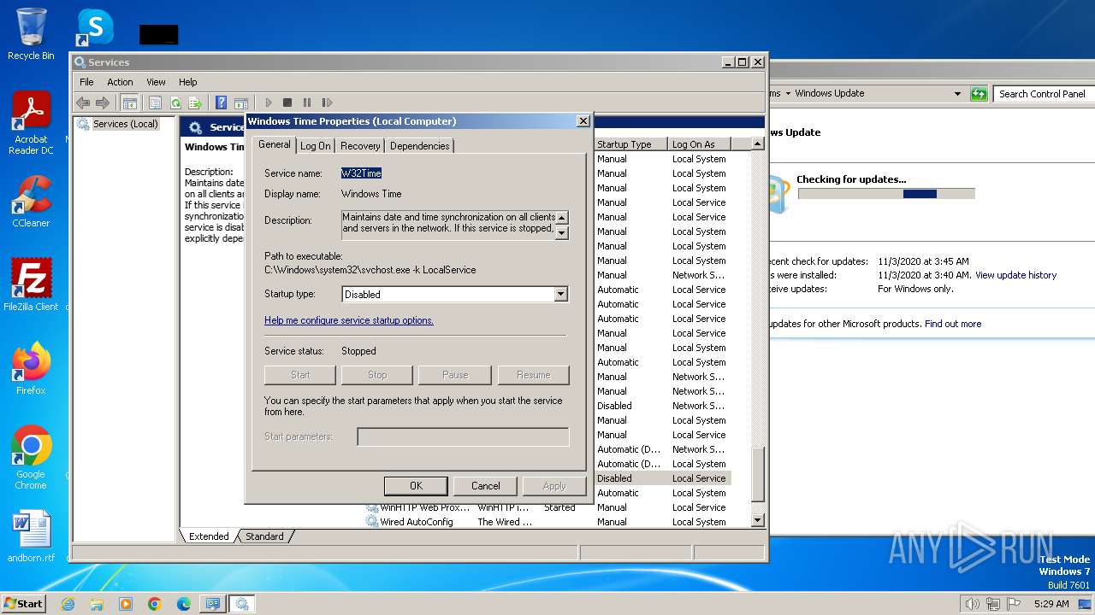Open the Startup type dropdown
The height and width of the screenshot is (615, 1095).
[x=561, y=294]
